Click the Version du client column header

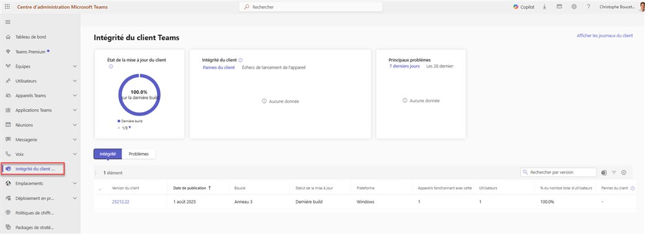[125, 188]
